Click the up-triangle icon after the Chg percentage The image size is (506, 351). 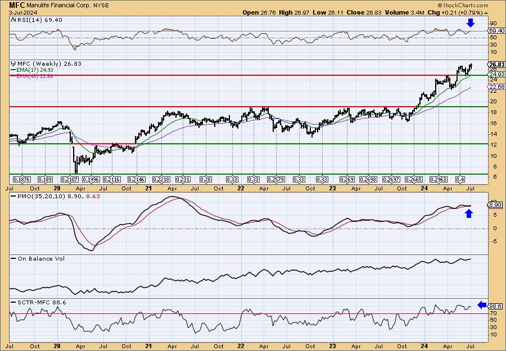(486, 13)
